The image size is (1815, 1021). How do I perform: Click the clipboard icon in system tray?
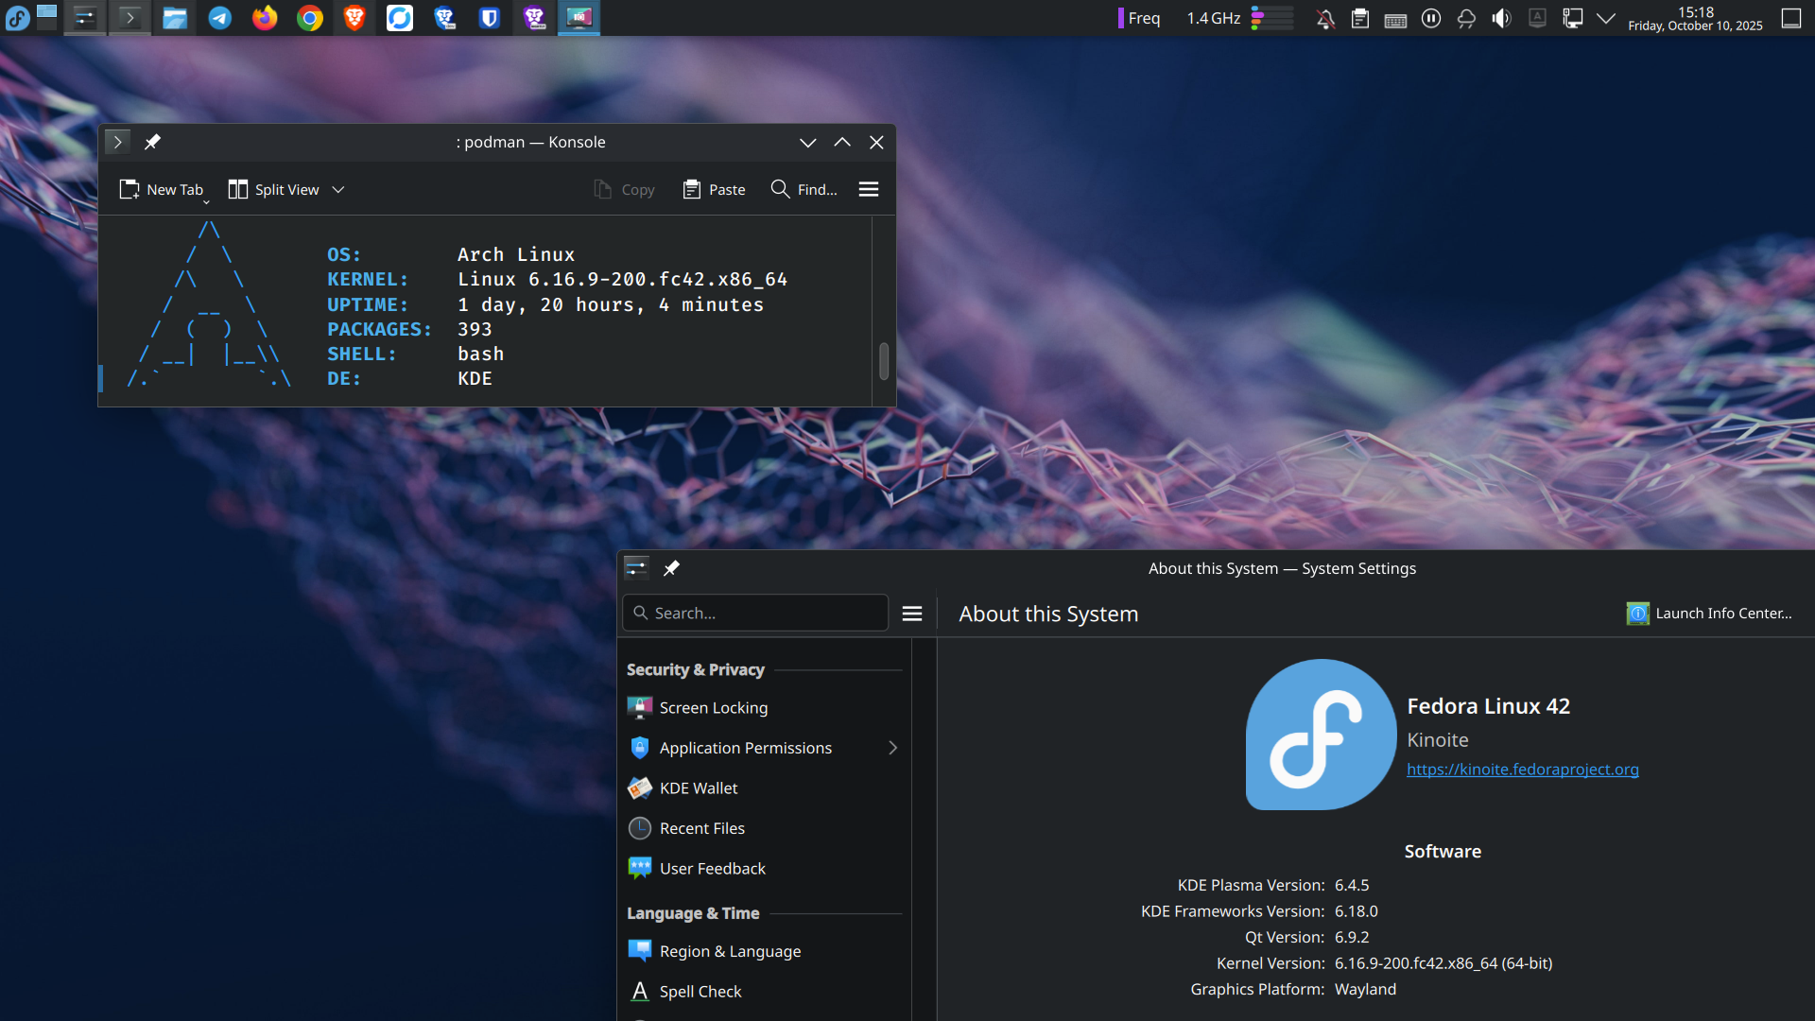(x=1360, y=18)
